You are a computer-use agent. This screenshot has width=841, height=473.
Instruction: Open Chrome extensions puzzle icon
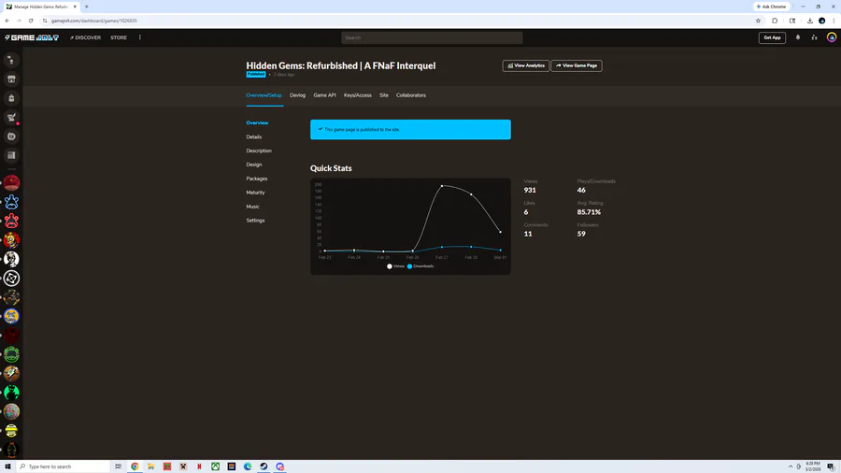pyautogui.click(x=775, y=21)
